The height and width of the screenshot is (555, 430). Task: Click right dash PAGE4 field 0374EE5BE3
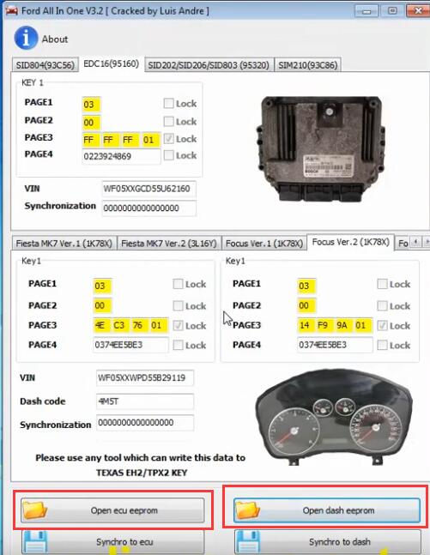coord(335,345)
